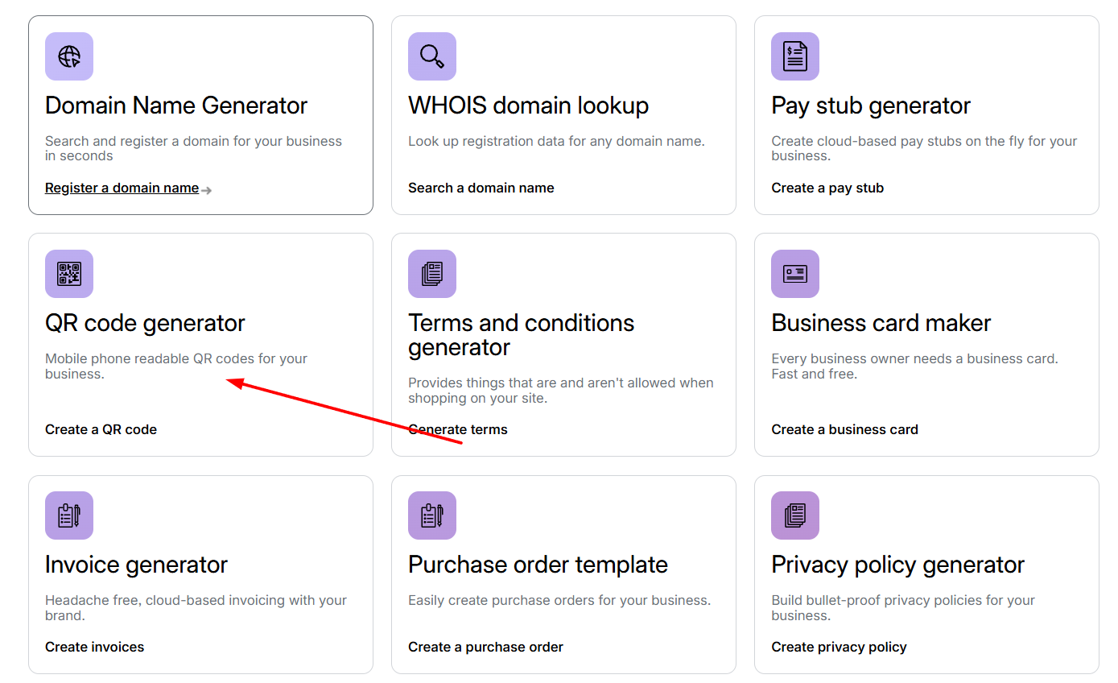Click the text 'Easily create purchase orders'
This screenshot has width=1118, height=683.
[x=559, y=600]
